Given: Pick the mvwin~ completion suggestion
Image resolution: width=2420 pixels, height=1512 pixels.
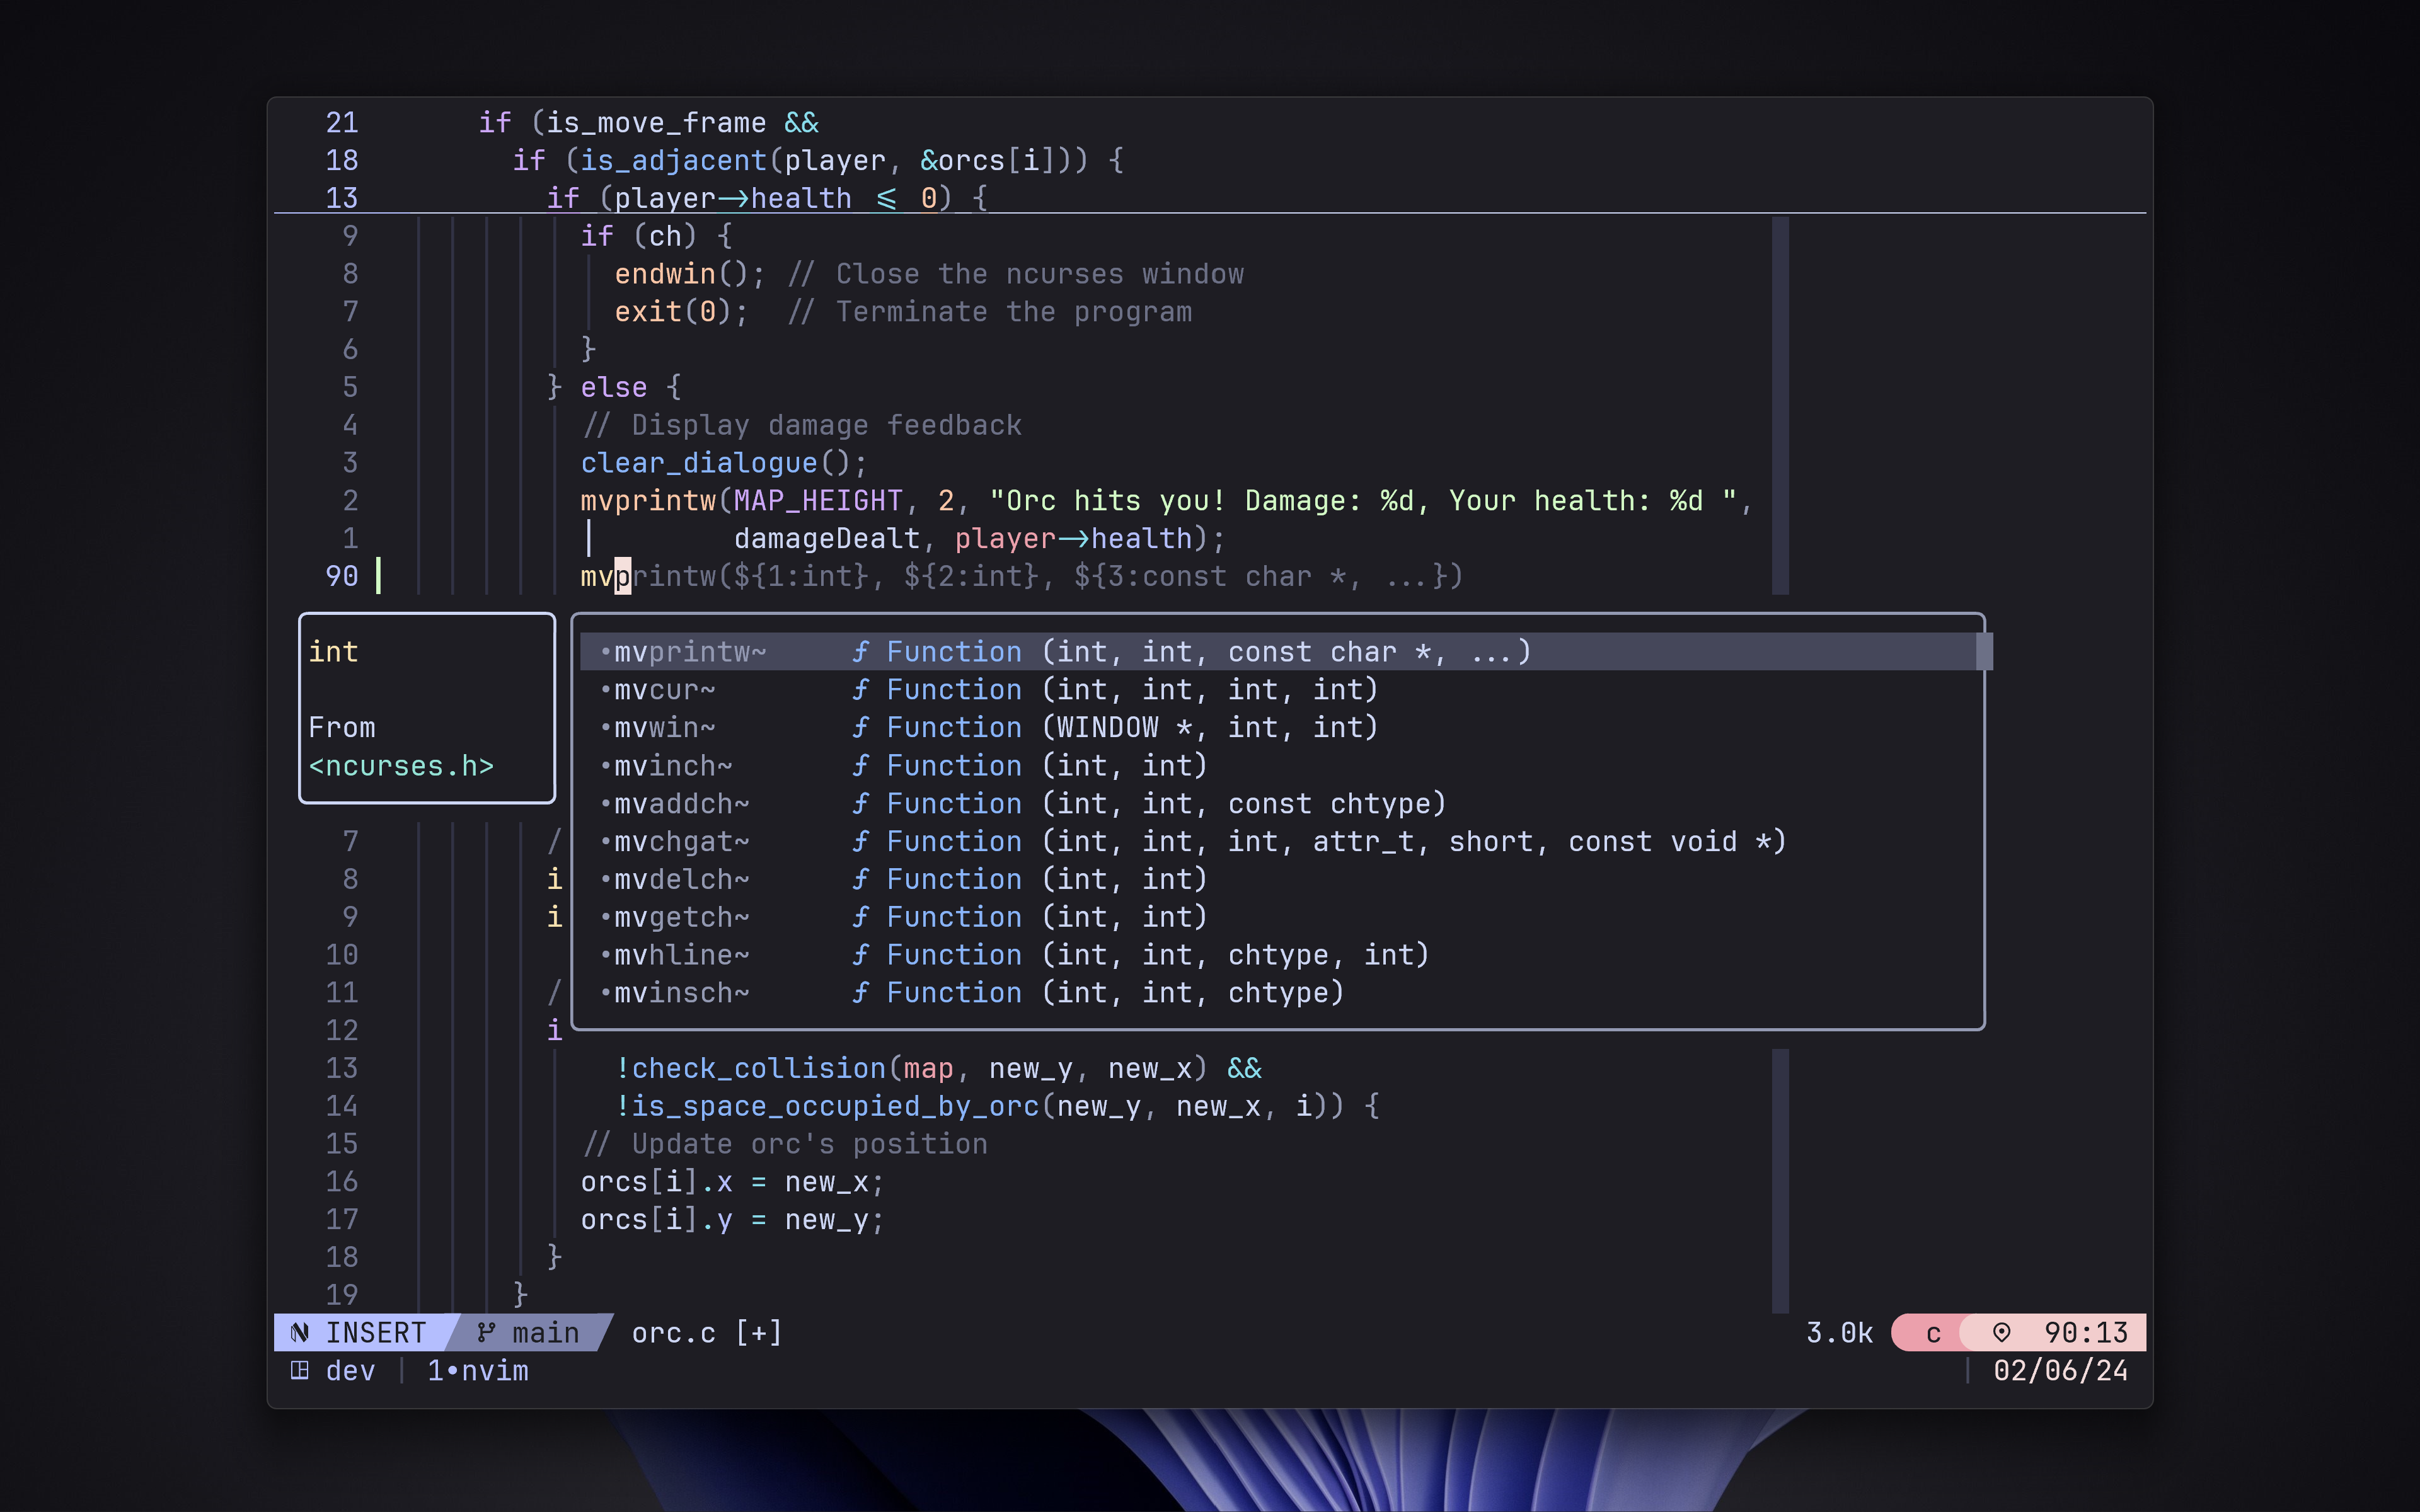Looking at the screenshot, I should tap(1278, 728).
